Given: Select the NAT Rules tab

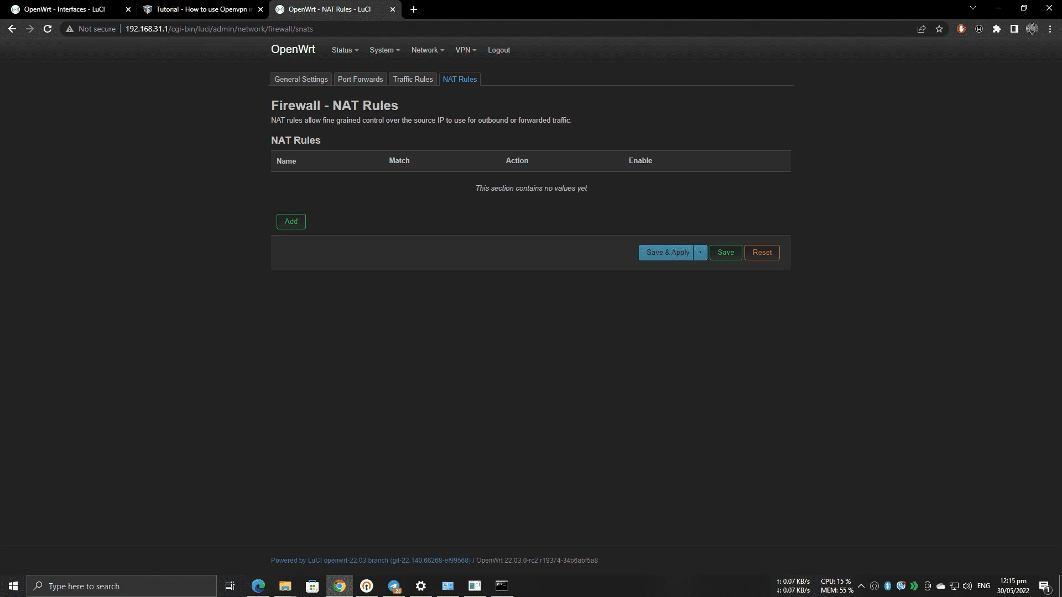Looking at the screenshot, I should point(460,79).
